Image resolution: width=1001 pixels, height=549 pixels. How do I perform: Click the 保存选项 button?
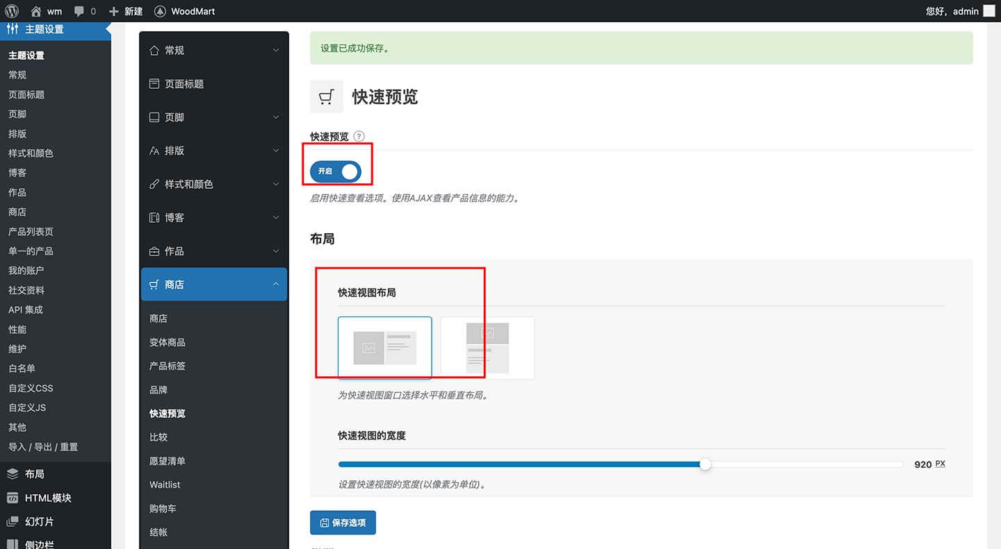(343, 522)
